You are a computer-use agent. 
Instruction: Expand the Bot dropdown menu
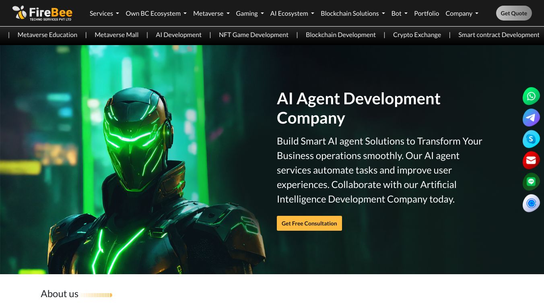(x=400, y=13)
